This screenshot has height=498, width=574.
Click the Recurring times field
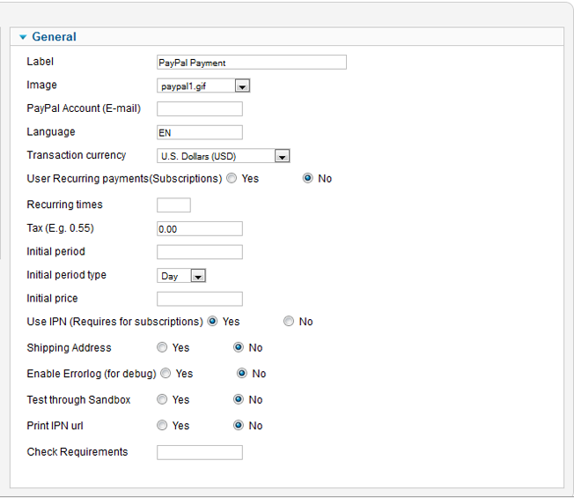(173, 205)
